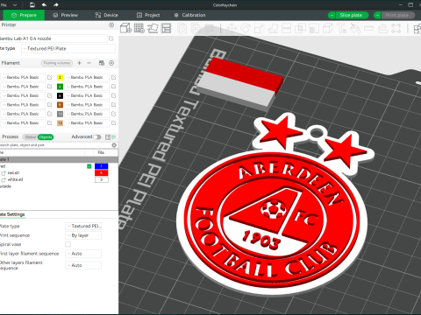Open filament 2 Bambu PLA Basic dropdown
The width and height of the screenshot is (421, 315).
87,77
